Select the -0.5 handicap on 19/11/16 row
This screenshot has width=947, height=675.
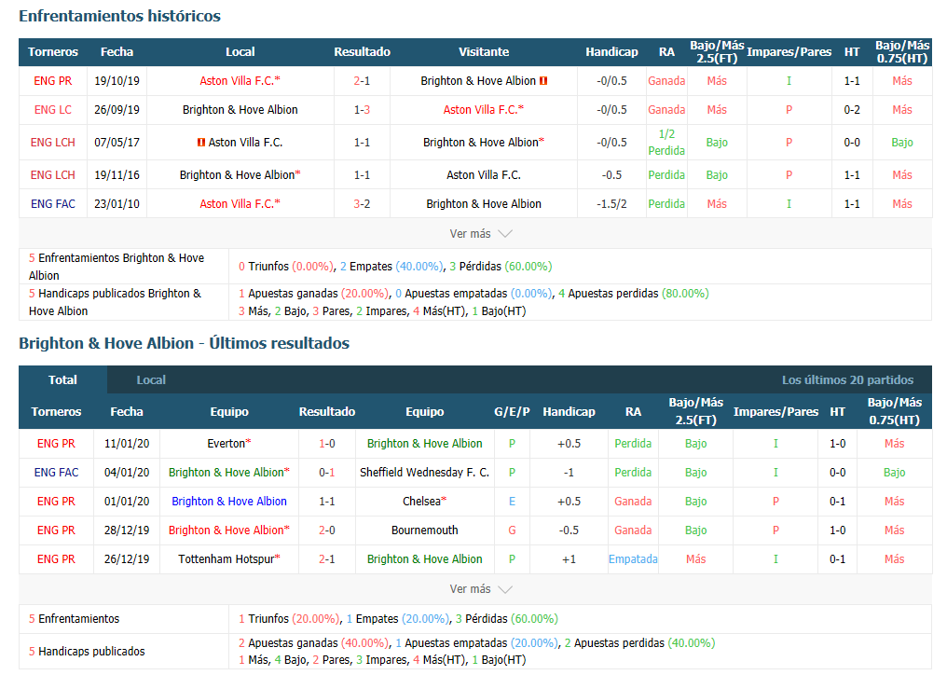(x=611, y=175)
